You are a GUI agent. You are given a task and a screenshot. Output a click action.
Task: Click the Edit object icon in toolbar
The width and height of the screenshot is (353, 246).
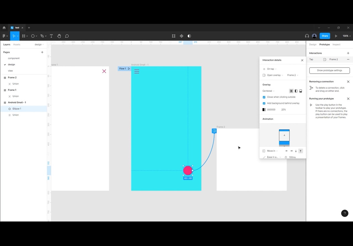[173, 36]
